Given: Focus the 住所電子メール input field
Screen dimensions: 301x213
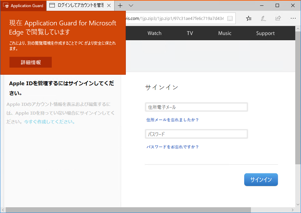Looking at the screenshot, I should coord(196,107).
